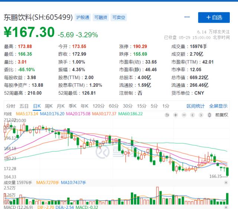Click the current price ¥167.30
This screenshot has width=238, height=209.
[29, 32]
